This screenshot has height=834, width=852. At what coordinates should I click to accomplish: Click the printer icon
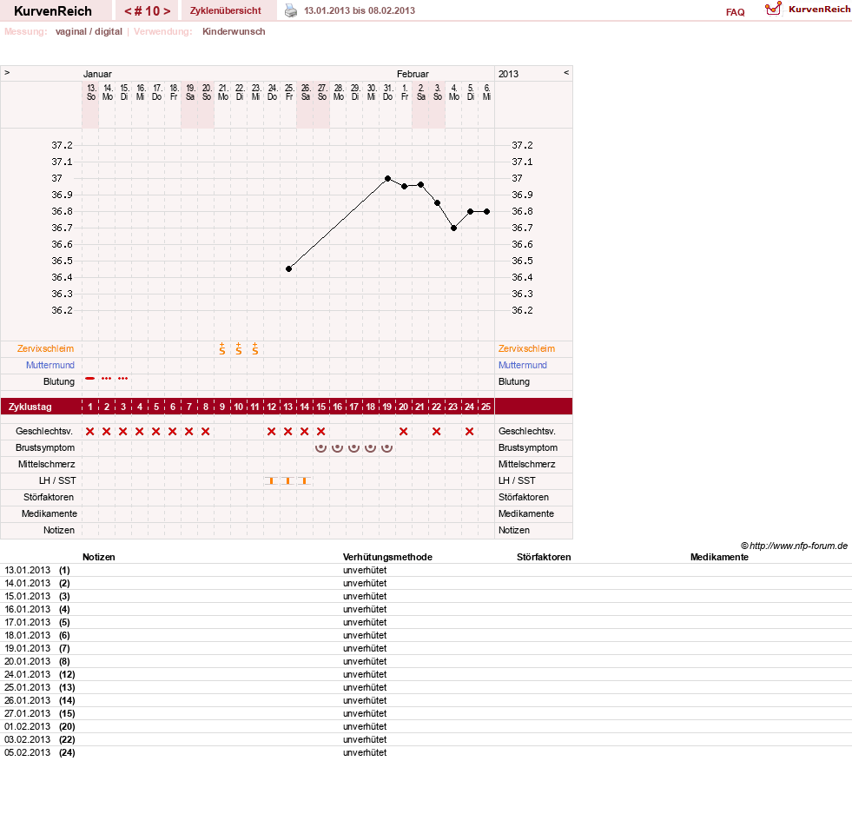291,10
